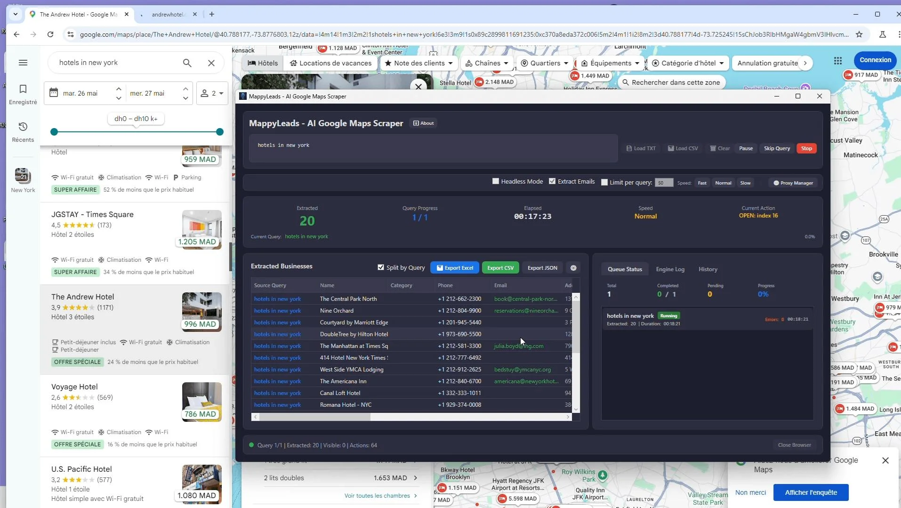Viewport: 901px width, 508px height.
Task: Click Skip Query button
Action: (777, 148)
